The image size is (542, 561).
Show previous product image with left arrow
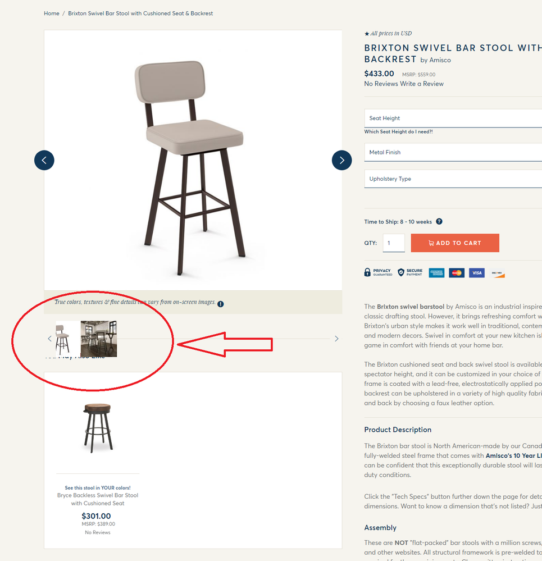(x=44, y=160)
